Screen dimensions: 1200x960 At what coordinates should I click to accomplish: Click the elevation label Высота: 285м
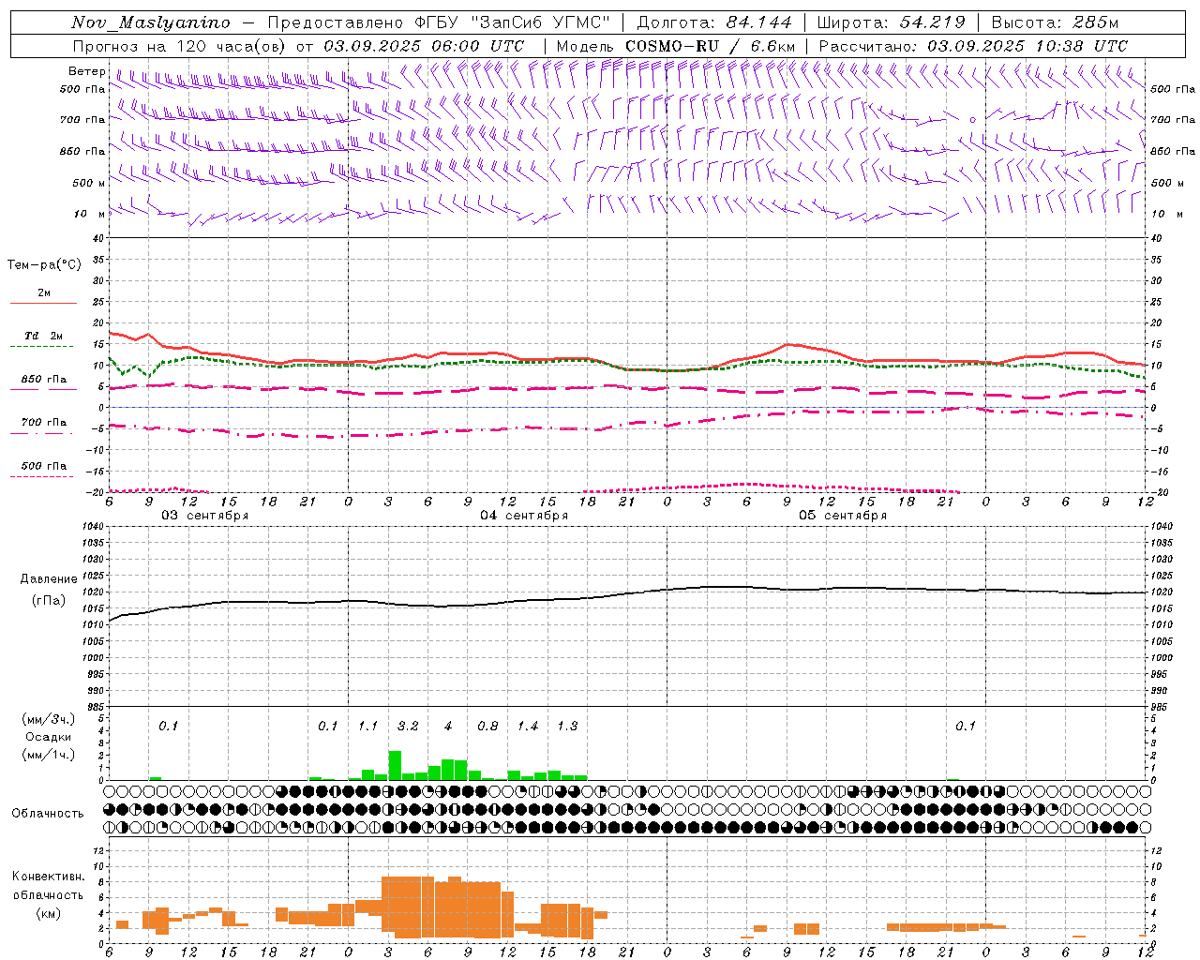point(1055,22)
